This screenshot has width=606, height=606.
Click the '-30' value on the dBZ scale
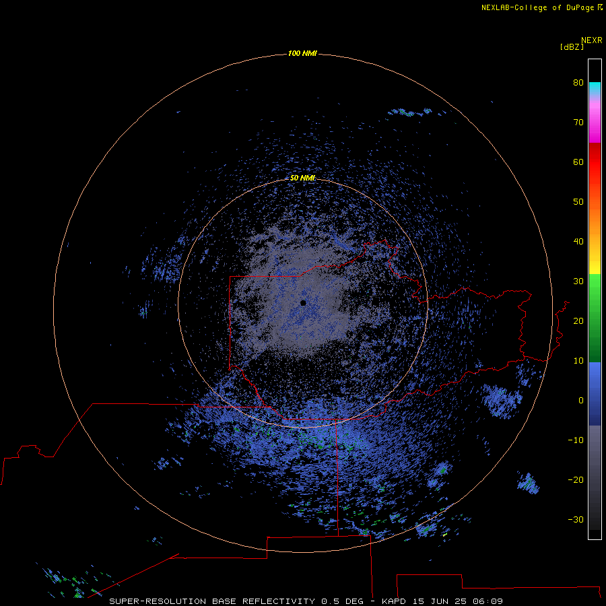coord(576,519)
